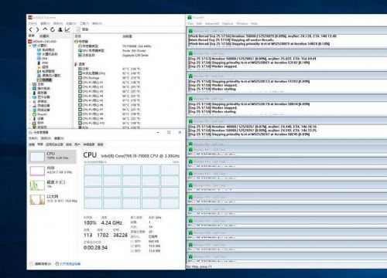
Task: Open the AIDA64 user profile icon
Action: (x=60, y=29)
